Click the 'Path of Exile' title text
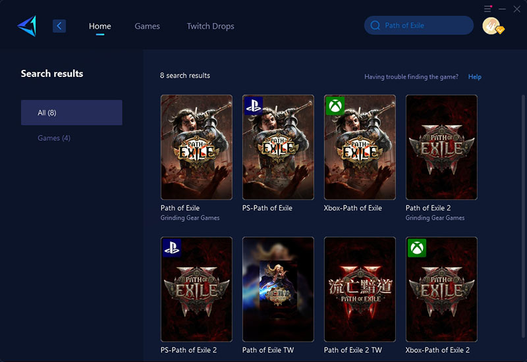The height and width of the screenshot is (362, 527). click(180, 208)
